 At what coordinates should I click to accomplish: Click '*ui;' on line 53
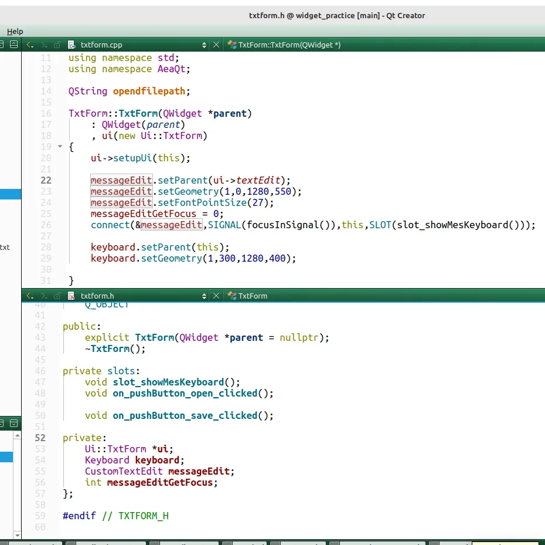(163, 449)
